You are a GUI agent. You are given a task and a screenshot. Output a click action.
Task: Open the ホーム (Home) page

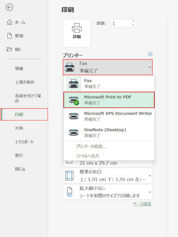(20, 22)
